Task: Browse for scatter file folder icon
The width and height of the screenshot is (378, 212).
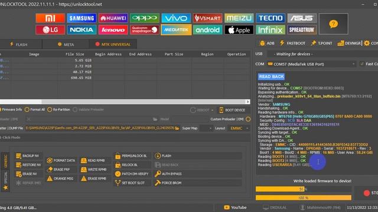Action: pyautogui.click(x=177, y=128)
